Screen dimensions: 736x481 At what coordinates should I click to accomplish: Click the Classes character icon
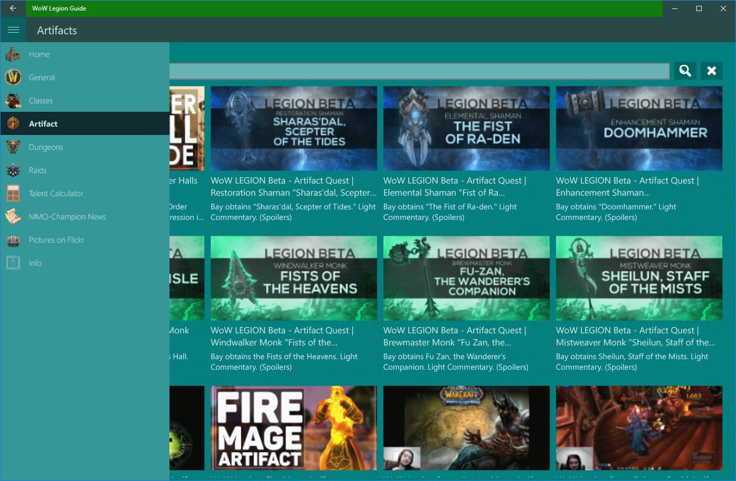tap(13, 101)
